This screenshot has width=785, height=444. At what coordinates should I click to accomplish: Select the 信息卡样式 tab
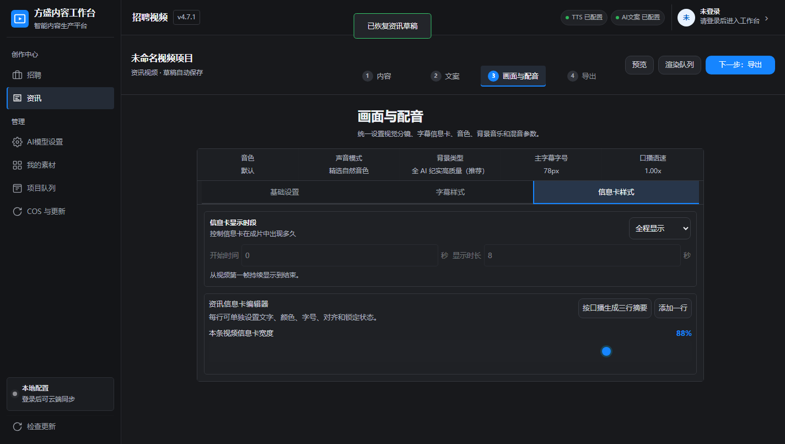tap(616, 192)
